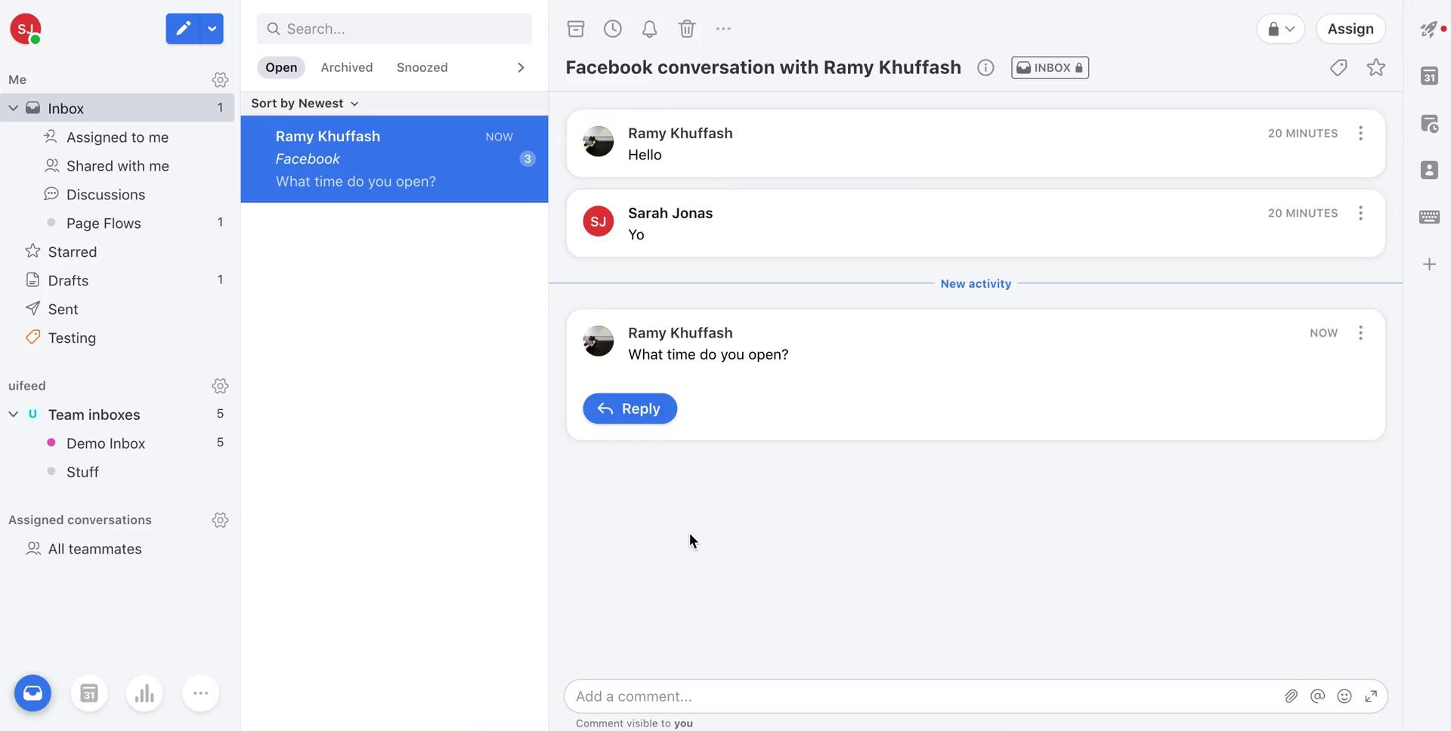Open calendar view bottom icon
Viewport: 1451px width, 731px height.
88,693
